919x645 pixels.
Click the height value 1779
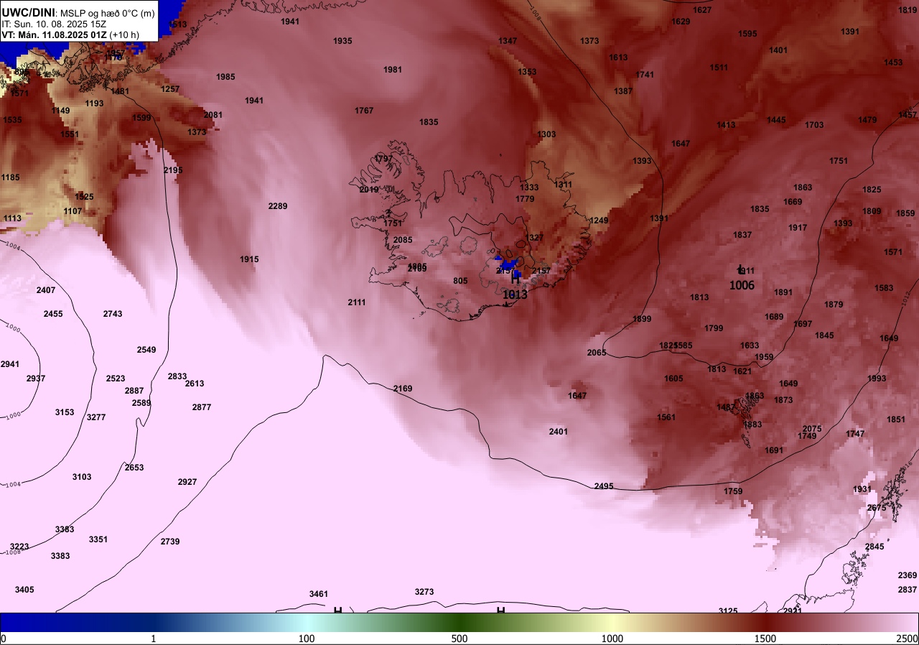525,199
